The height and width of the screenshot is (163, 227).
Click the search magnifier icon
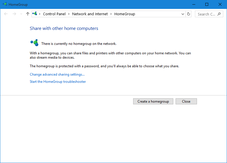[219, 14]
